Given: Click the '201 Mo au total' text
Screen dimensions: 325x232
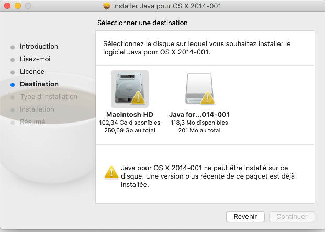Looking at the screenshot, I should pos(199,130).
